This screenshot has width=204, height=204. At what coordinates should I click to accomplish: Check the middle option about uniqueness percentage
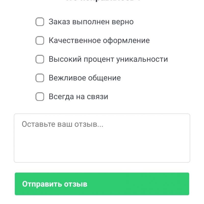(x=40, y=59)
